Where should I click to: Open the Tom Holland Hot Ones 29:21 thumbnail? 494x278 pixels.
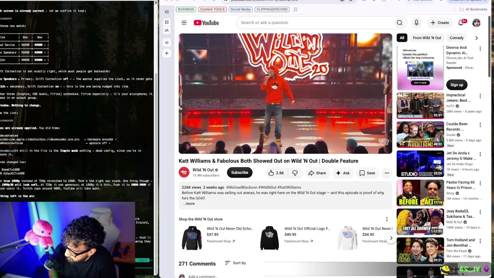coord(420,251)
